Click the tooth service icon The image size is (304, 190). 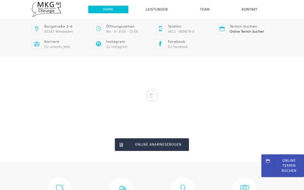[x=59, y=187]
